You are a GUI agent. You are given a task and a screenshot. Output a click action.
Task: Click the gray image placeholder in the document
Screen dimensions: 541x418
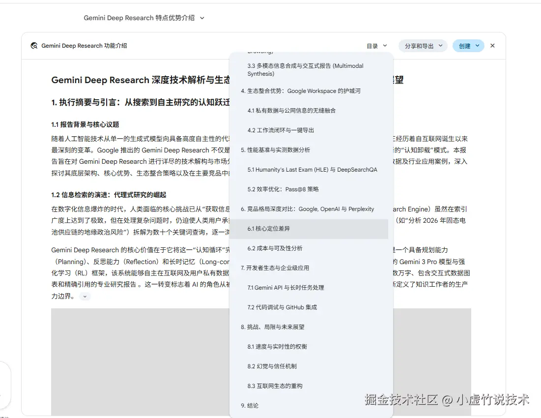pos(138,361)
